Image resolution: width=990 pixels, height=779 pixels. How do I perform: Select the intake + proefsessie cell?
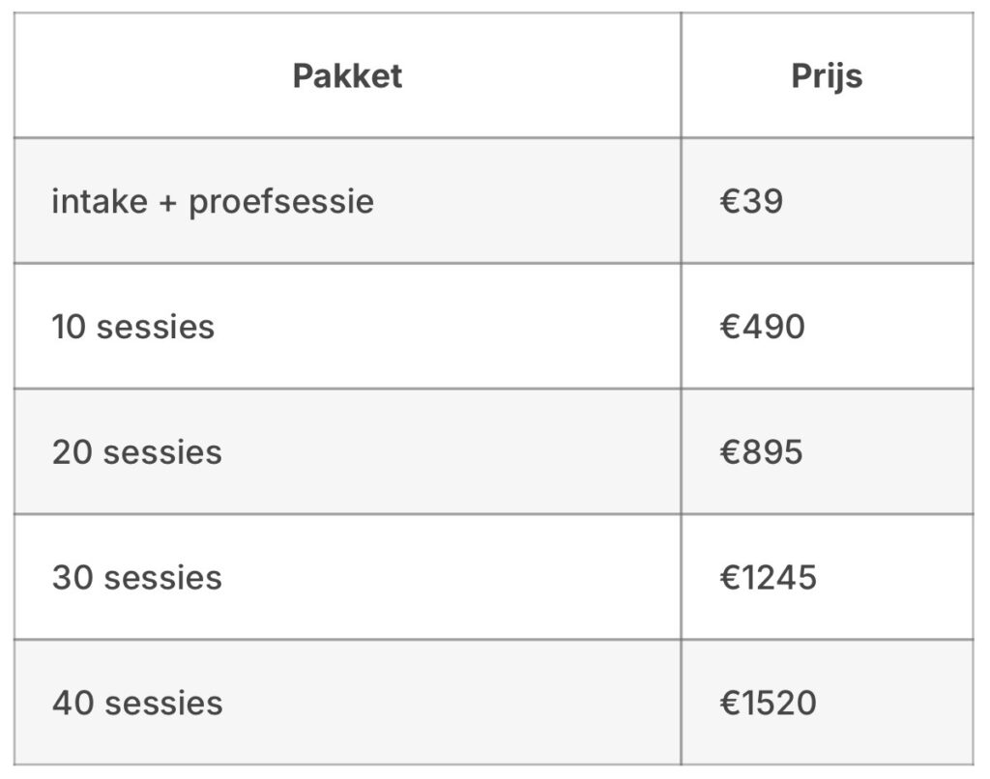213,201
